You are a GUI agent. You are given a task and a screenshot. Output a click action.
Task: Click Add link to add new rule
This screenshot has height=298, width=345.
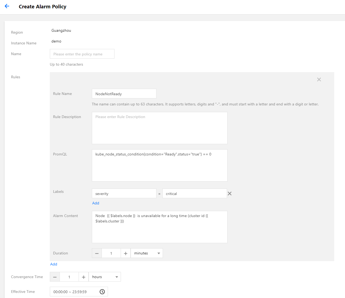(x=54, y=264)
